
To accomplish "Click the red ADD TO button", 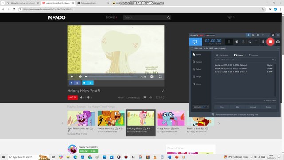I will point(73,97).
